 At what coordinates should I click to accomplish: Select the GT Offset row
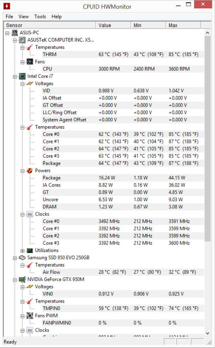(123, 105)
